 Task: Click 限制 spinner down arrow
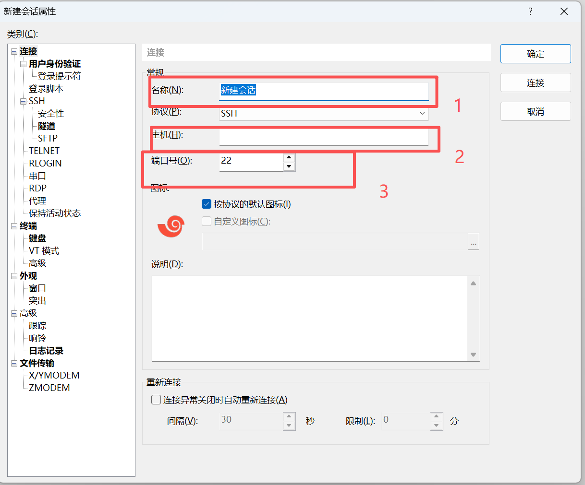tap(437, 426)
